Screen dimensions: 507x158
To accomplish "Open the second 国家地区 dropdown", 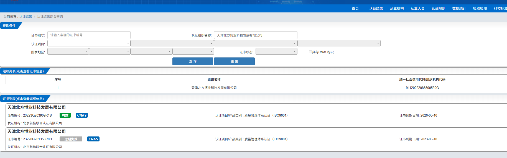I will pos(110,51).
